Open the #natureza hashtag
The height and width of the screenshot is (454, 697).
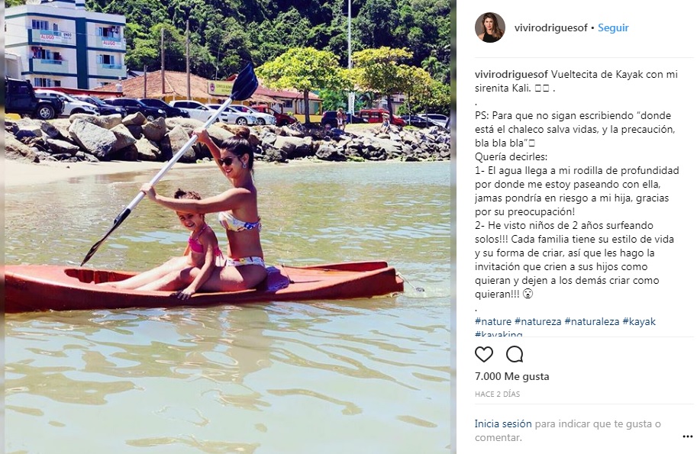[x=538, y=321]
